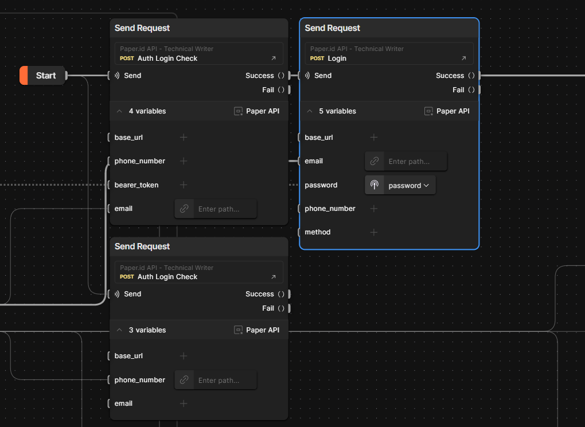Select the Start block

(43, 75)
